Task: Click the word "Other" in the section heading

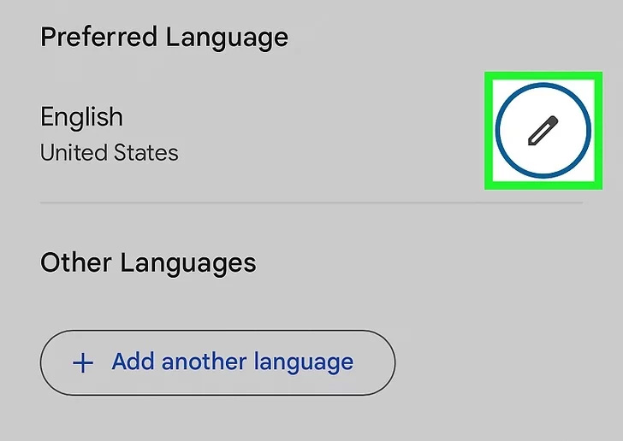Action: 76,262
